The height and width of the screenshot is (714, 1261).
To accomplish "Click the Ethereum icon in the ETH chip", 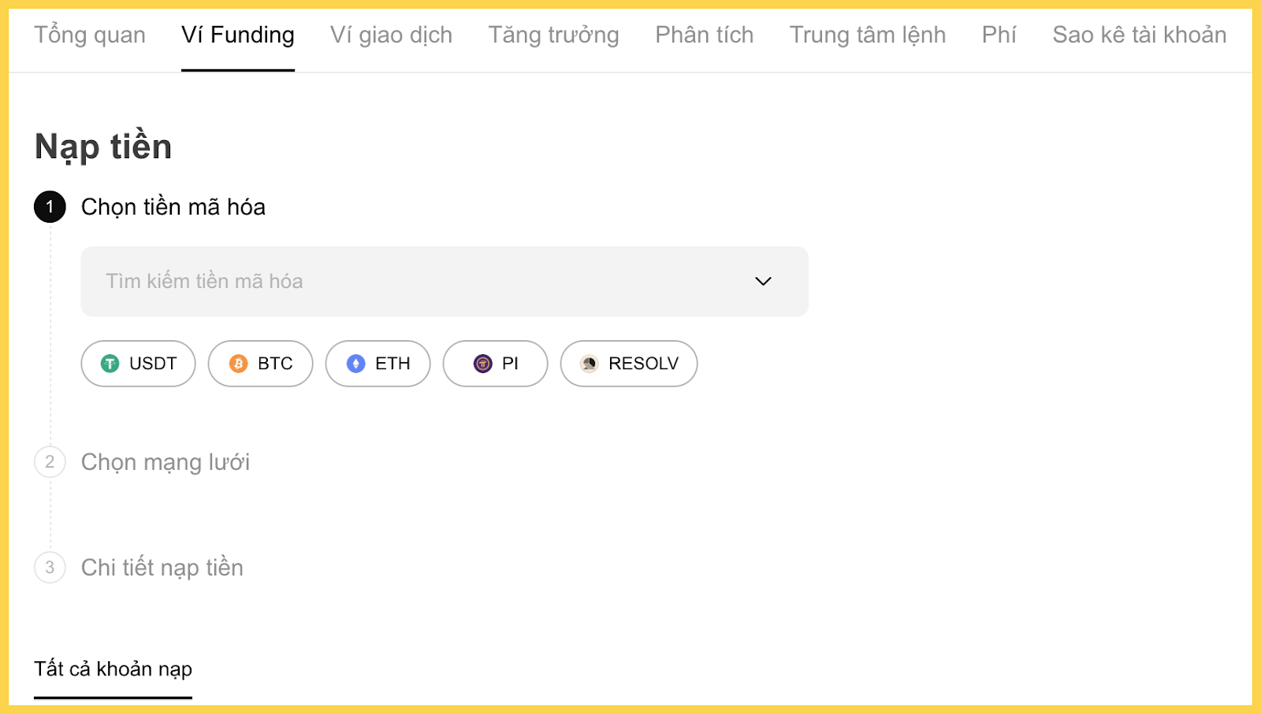I will 355,364.
